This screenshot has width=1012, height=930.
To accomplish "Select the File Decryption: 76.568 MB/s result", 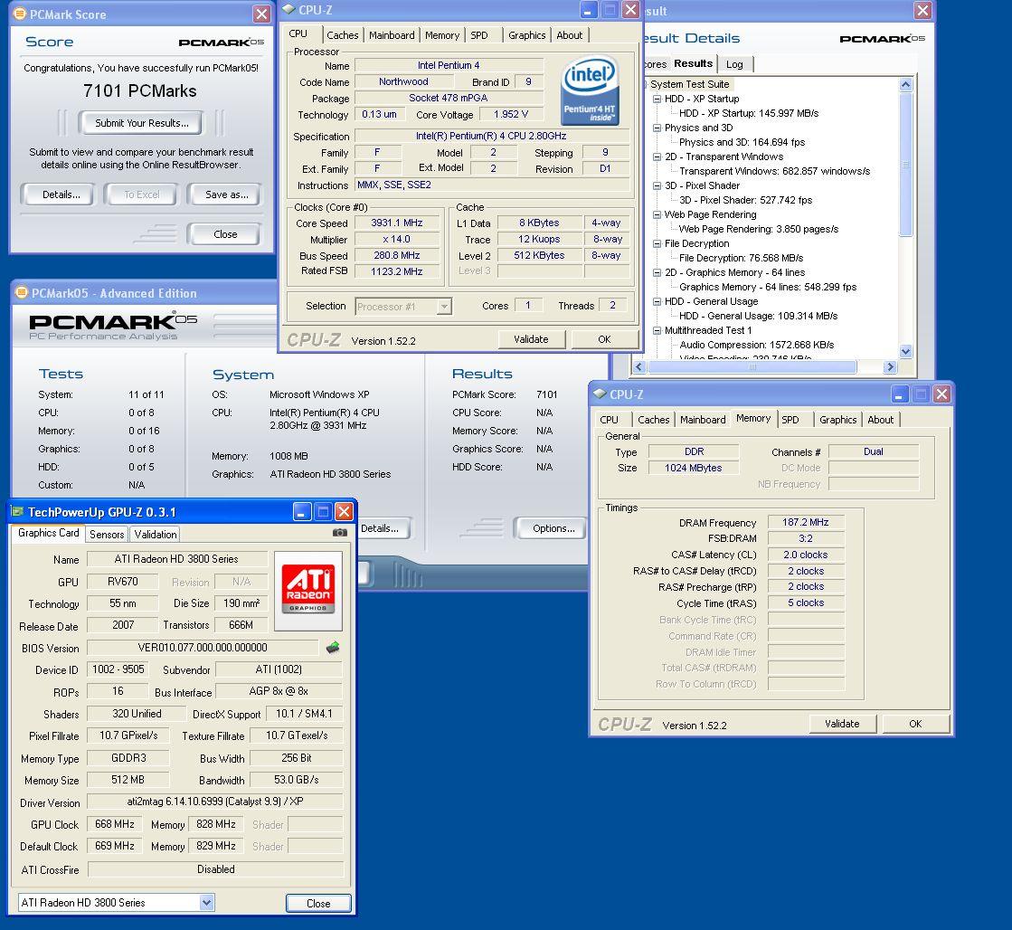I will (x=741, y=258).
